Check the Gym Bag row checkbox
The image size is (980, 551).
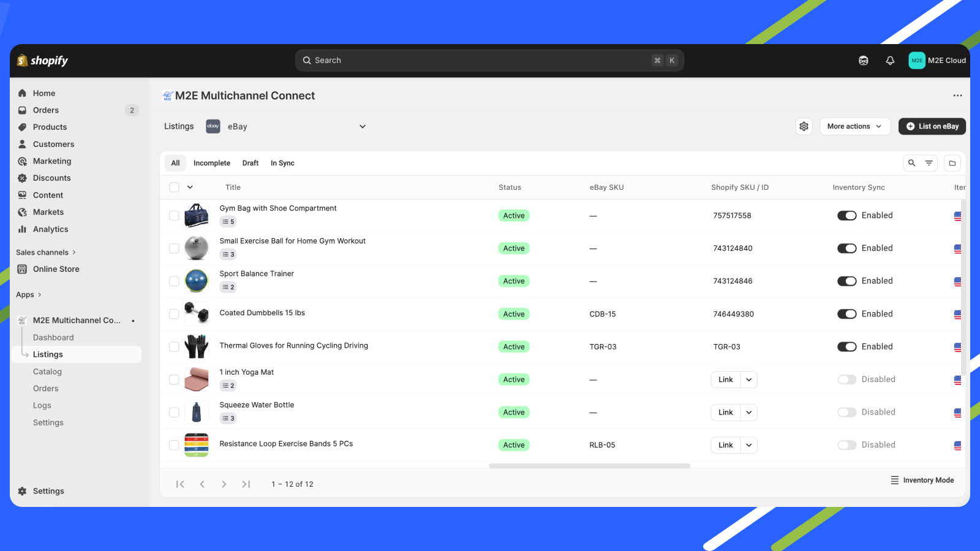174,216
